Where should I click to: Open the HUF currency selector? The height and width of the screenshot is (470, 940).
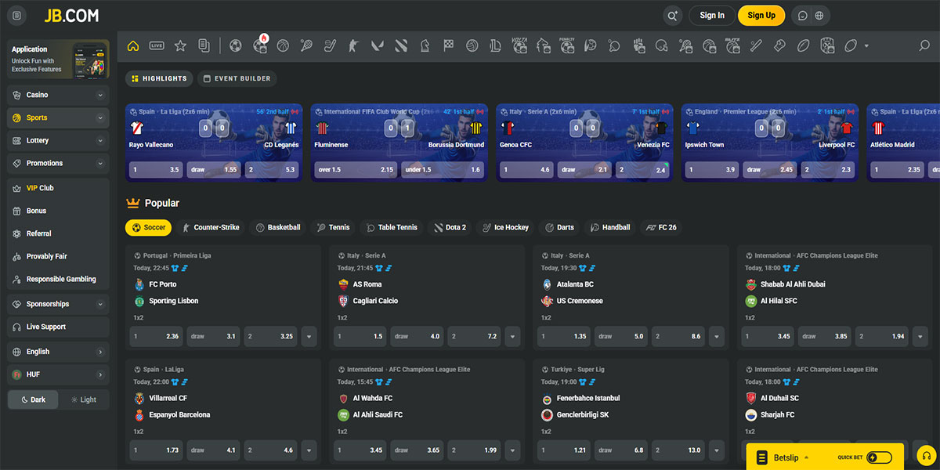pos(58,374)
